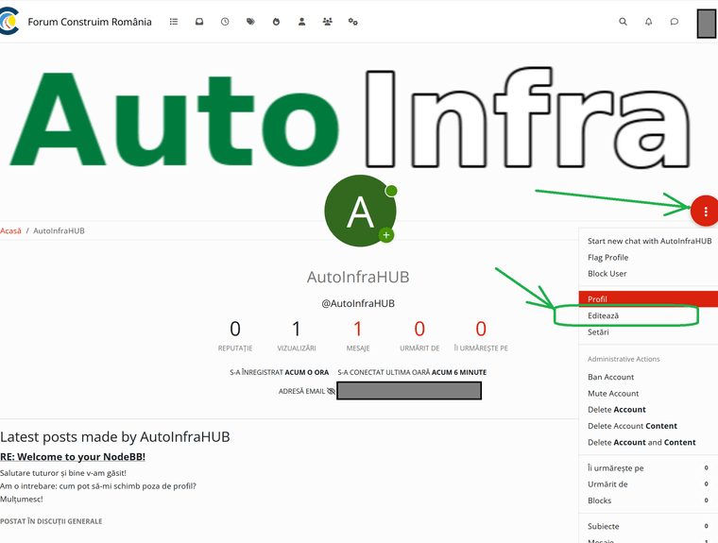The image size is (718, 543).
Task: Open the chat bubble icon
Action: [675, 22]
